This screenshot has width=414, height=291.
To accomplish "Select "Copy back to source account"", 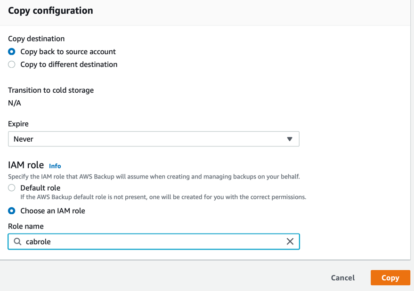I will point(11,52).
